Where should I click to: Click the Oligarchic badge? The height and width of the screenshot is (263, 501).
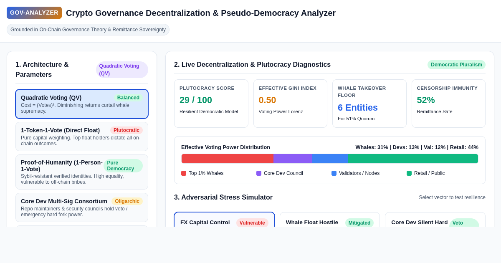coord(127,201)
